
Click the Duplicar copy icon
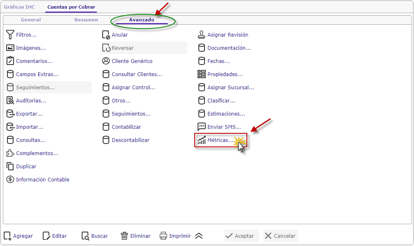(10, 166)
